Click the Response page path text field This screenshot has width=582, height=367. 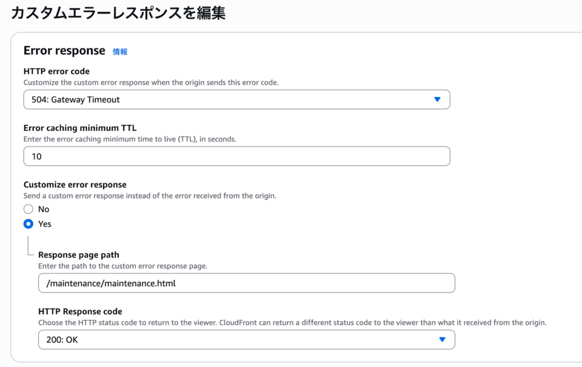tap(247, 283)
